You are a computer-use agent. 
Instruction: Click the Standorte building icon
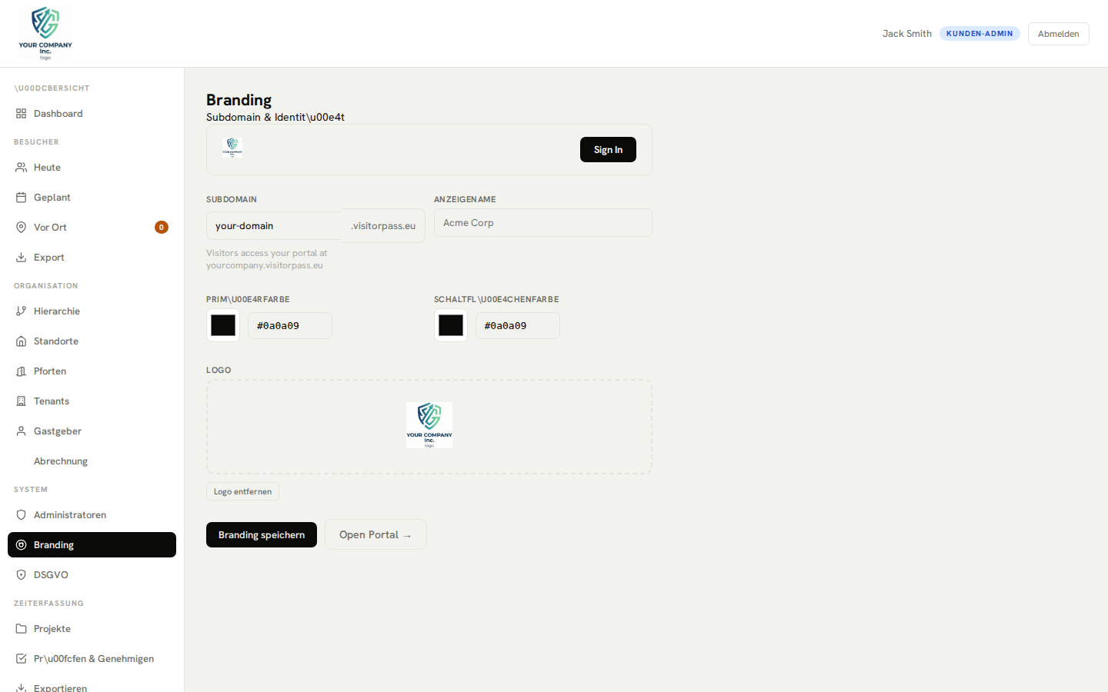pyautogui.click(x=21, y=341)
